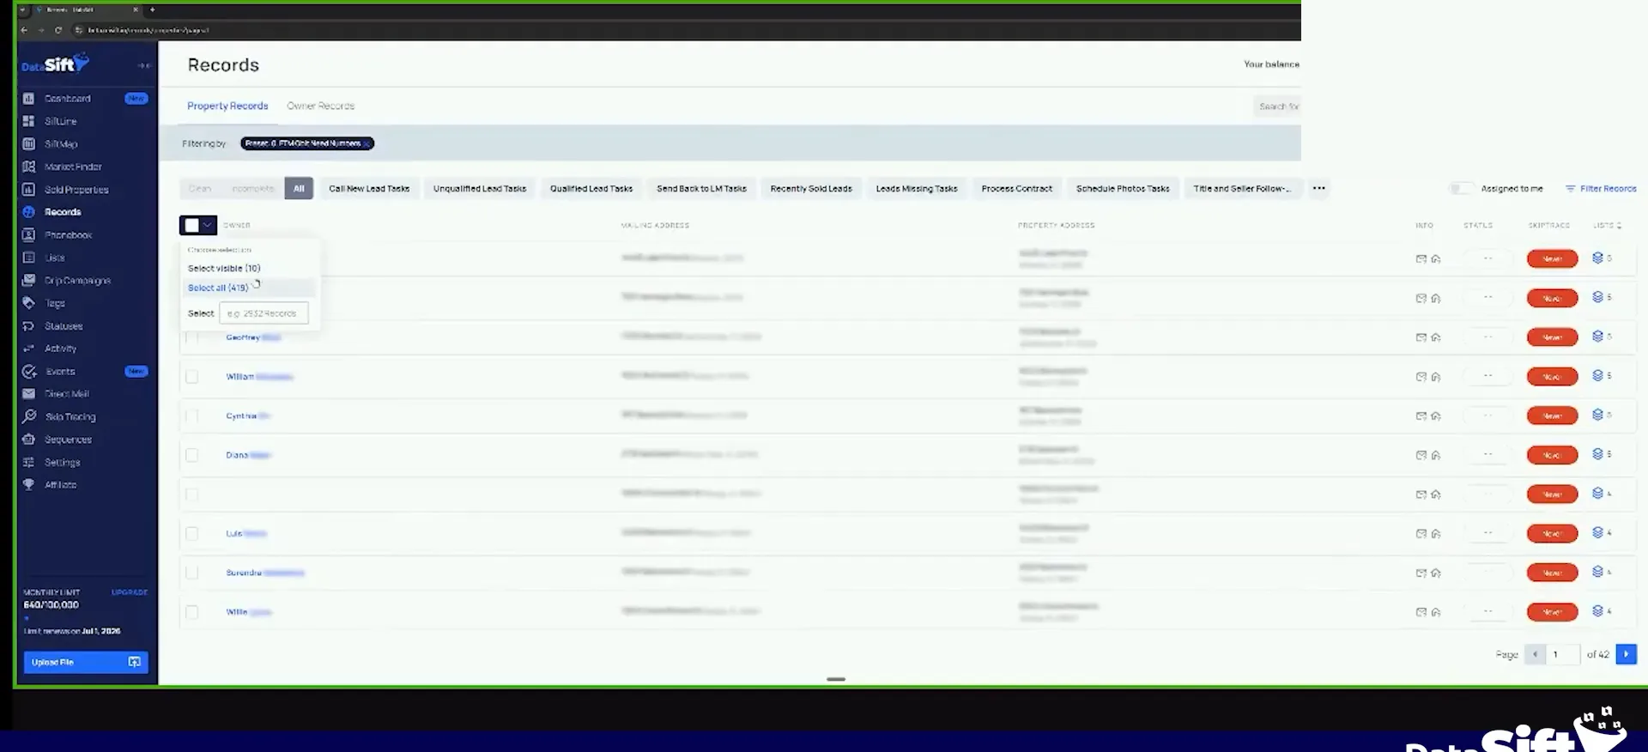This screenshot has height=752, width=1648.
Task: Tick the checkbox for Cynthia's record
Action: pyautogui.click(x=191, y=416)
